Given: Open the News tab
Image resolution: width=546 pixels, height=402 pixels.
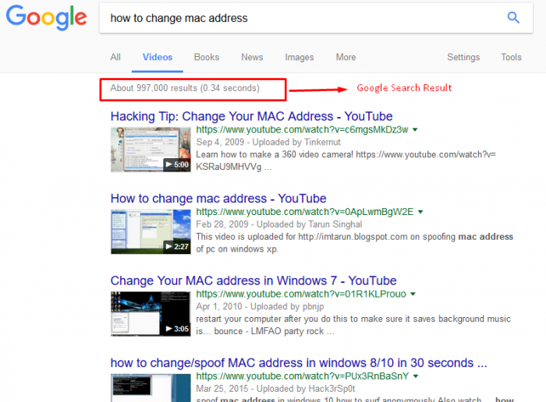Looking at the screenshot, I should coord(252,57).
